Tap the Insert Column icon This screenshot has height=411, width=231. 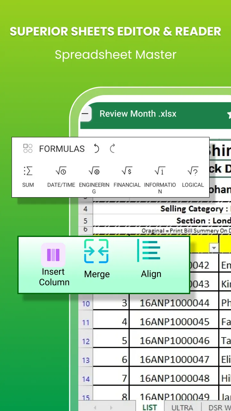click(x=53, y=255)
